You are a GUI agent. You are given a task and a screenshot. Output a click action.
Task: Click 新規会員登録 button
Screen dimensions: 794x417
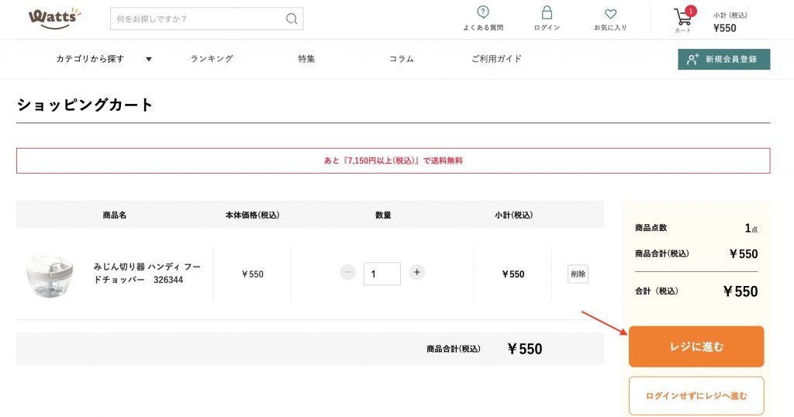coord(723,59)
